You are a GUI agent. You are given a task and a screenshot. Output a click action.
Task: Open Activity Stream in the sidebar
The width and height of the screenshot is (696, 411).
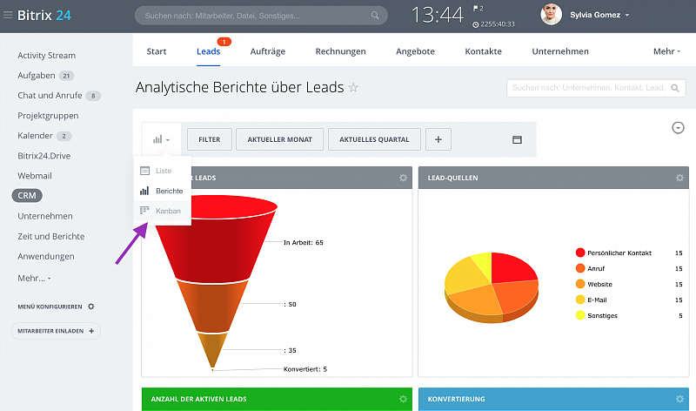[x=47, y=56]
